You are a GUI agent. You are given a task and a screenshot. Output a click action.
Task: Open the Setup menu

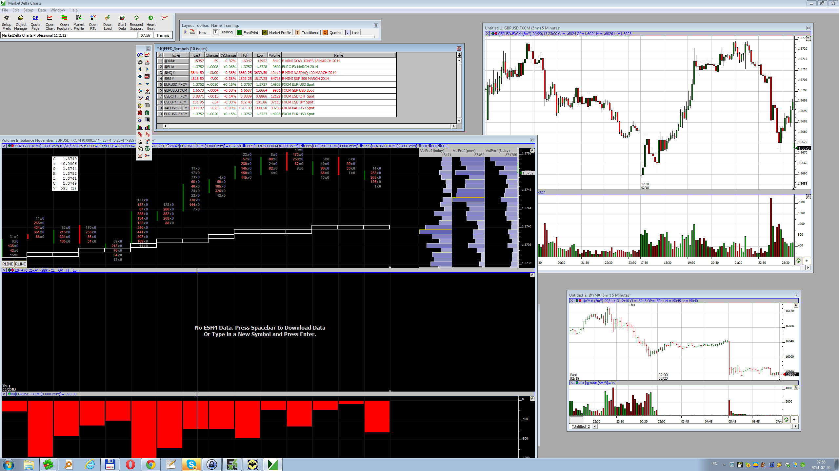point(28,10)
